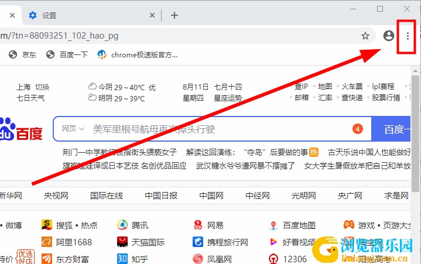Open the 武汉糖水爷爷 headline
Screen dimensions: 421x264
(x=245, y=166)
